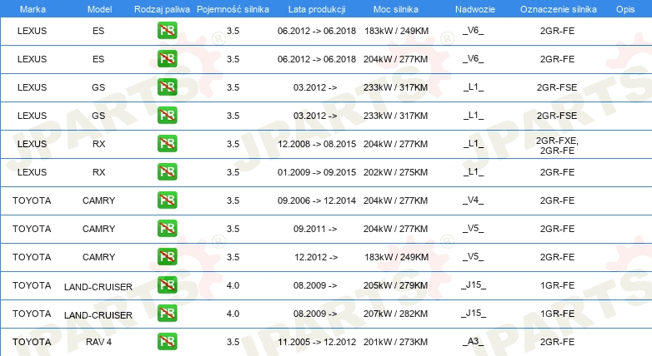
Task: Click the 205kW / 279KM power cell
Action: click(x=395, y=285)
